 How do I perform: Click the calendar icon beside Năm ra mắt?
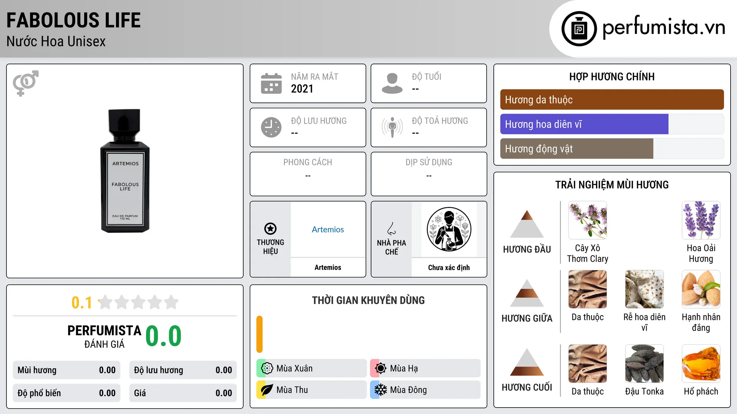271,83
